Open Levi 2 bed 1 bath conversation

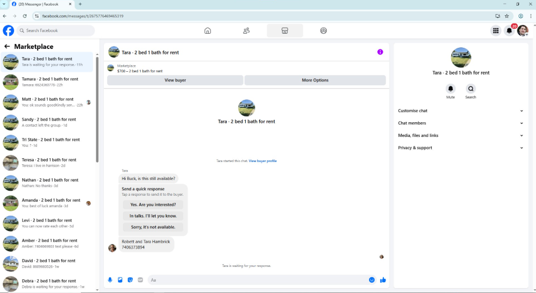tap(47, 223)
